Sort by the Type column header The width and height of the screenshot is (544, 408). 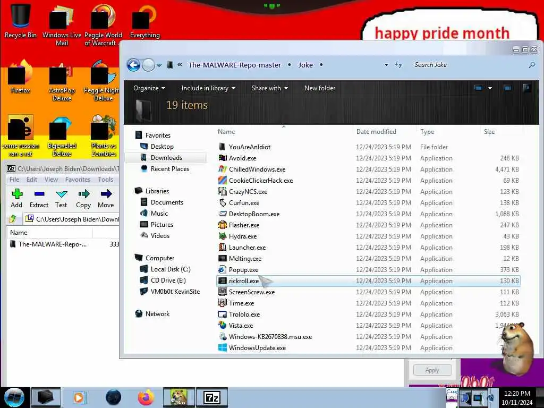[427, 132]
